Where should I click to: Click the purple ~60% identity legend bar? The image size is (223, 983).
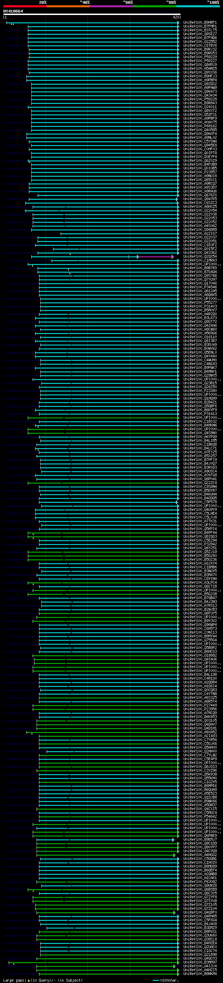112,6
